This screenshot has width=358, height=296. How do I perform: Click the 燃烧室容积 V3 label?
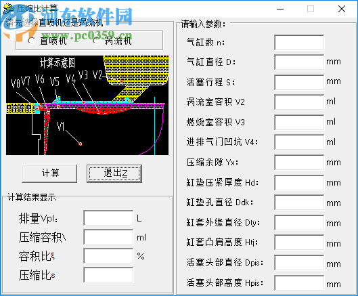point(215,122)
